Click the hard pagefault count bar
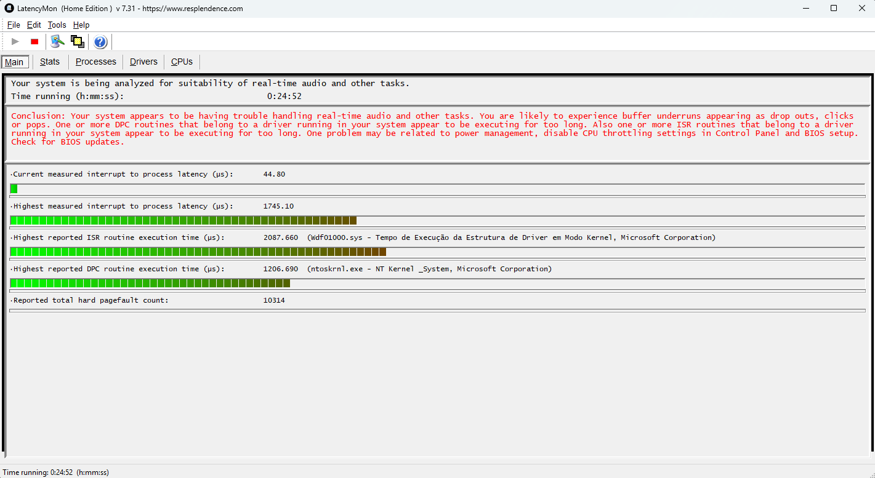 437,311
